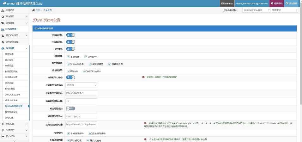Image resolution: width=302 pixels, height=142 pixels.
Task: Expand the 日志/报告 chevron
Action: point(27,136)
